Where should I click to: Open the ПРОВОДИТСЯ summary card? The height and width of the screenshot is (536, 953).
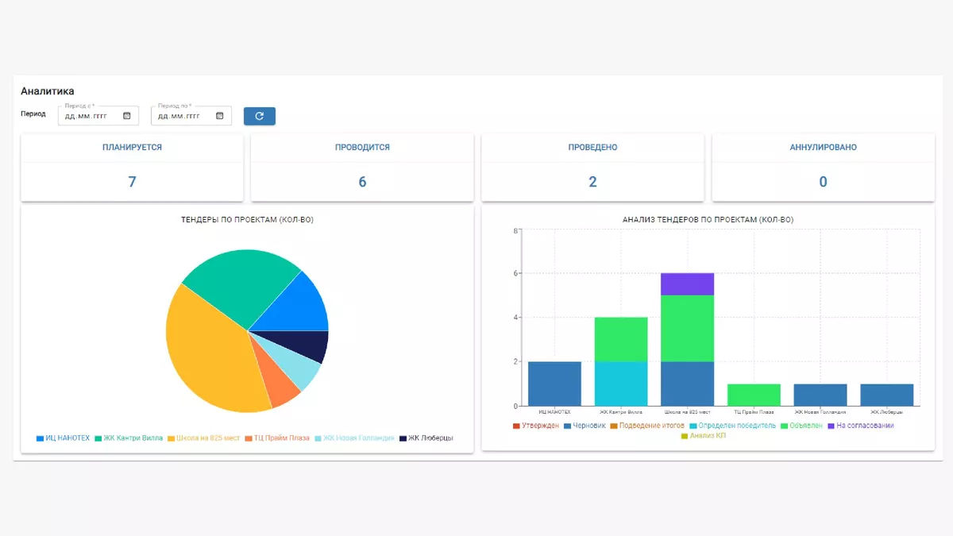tap(362, 167)
